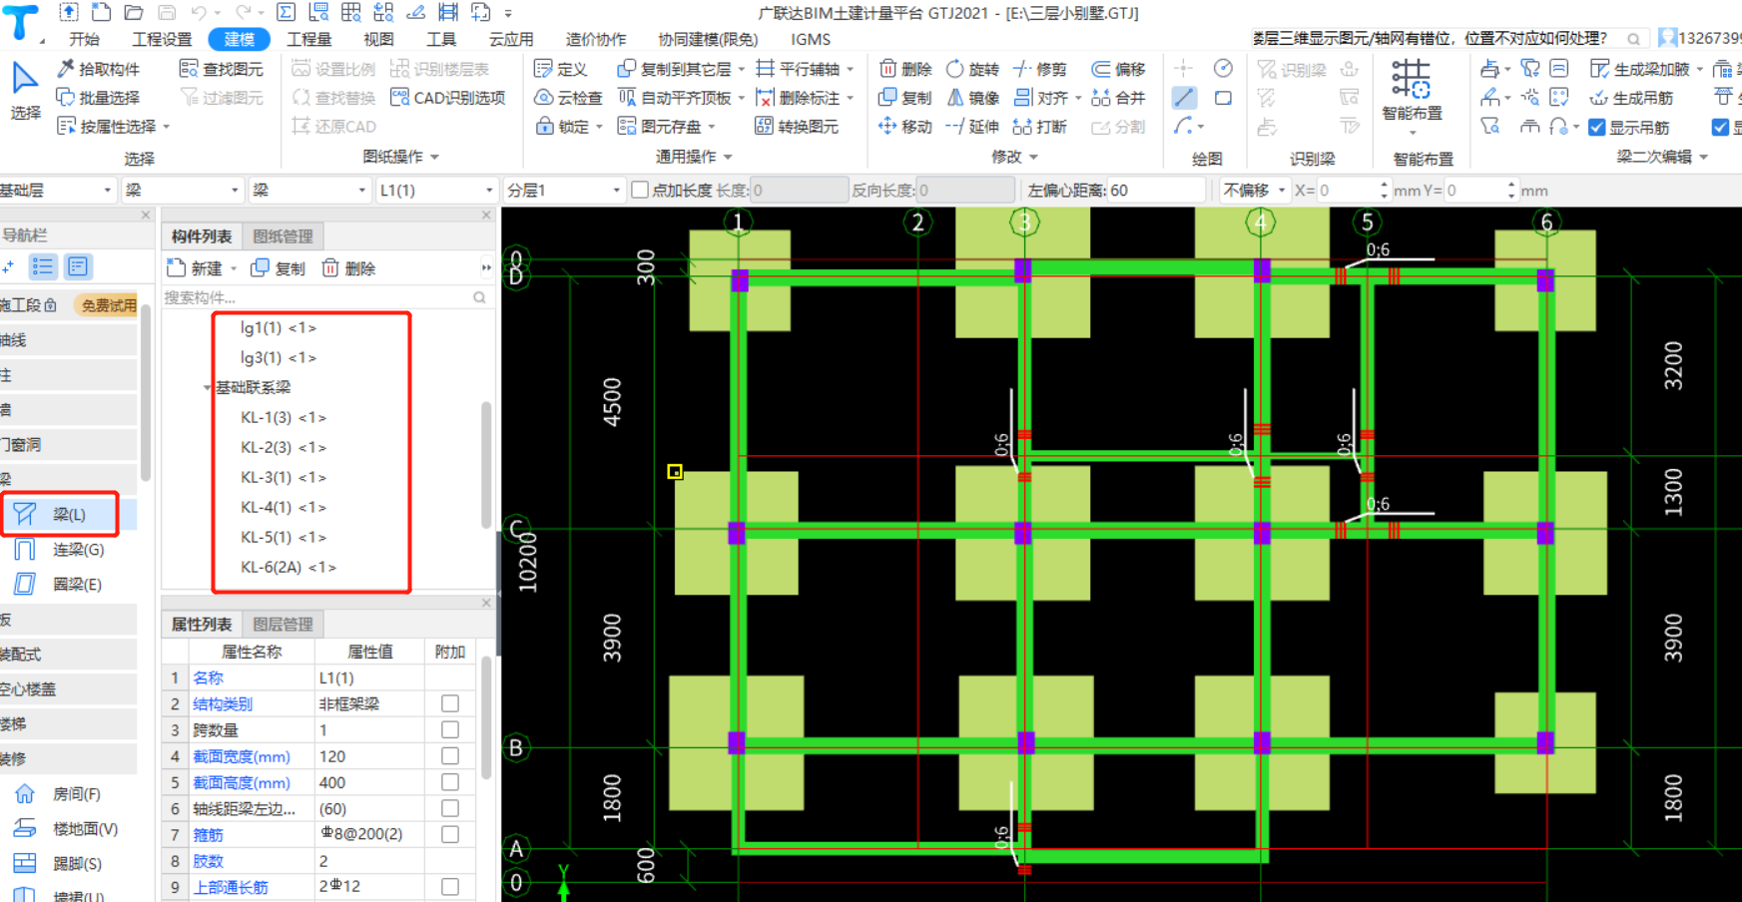Screen dimensions: 1742x902
Task: Toggle the 显示吊筋 checkbox
Action: (1597, 128)
